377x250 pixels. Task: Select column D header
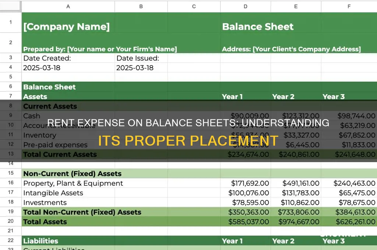tap(246, 7)
